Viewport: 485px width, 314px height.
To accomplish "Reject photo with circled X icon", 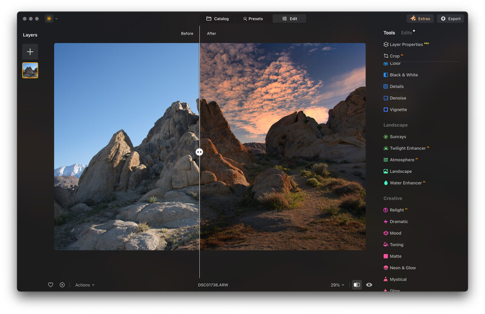I will pyautogui.click(x=62, y=285).
